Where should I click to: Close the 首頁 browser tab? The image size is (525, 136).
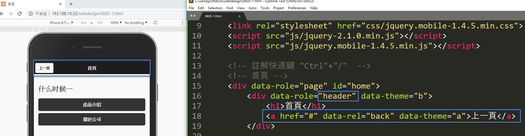pyautogui.click(x=60, y=4)
